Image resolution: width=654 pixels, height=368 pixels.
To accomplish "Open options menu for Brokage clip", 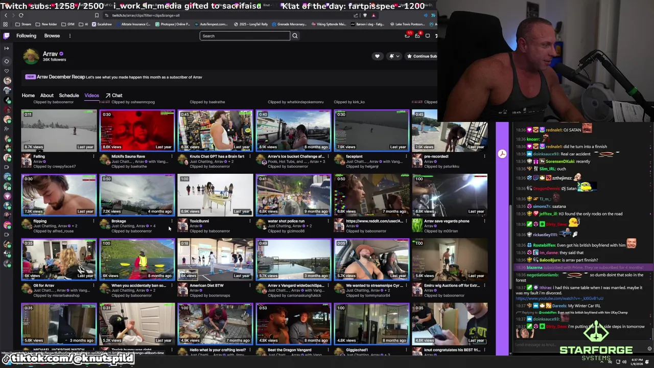I will point(172,221).
